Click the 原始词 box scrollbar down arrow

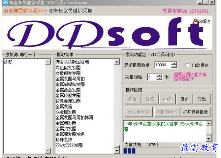[x=48, y=151]
